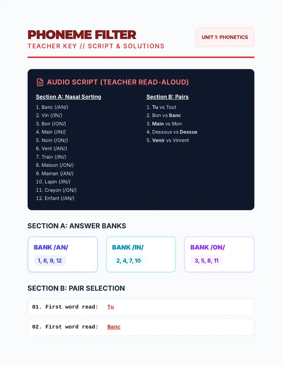Click the BANK /IN/ card title

coord(128,247)
